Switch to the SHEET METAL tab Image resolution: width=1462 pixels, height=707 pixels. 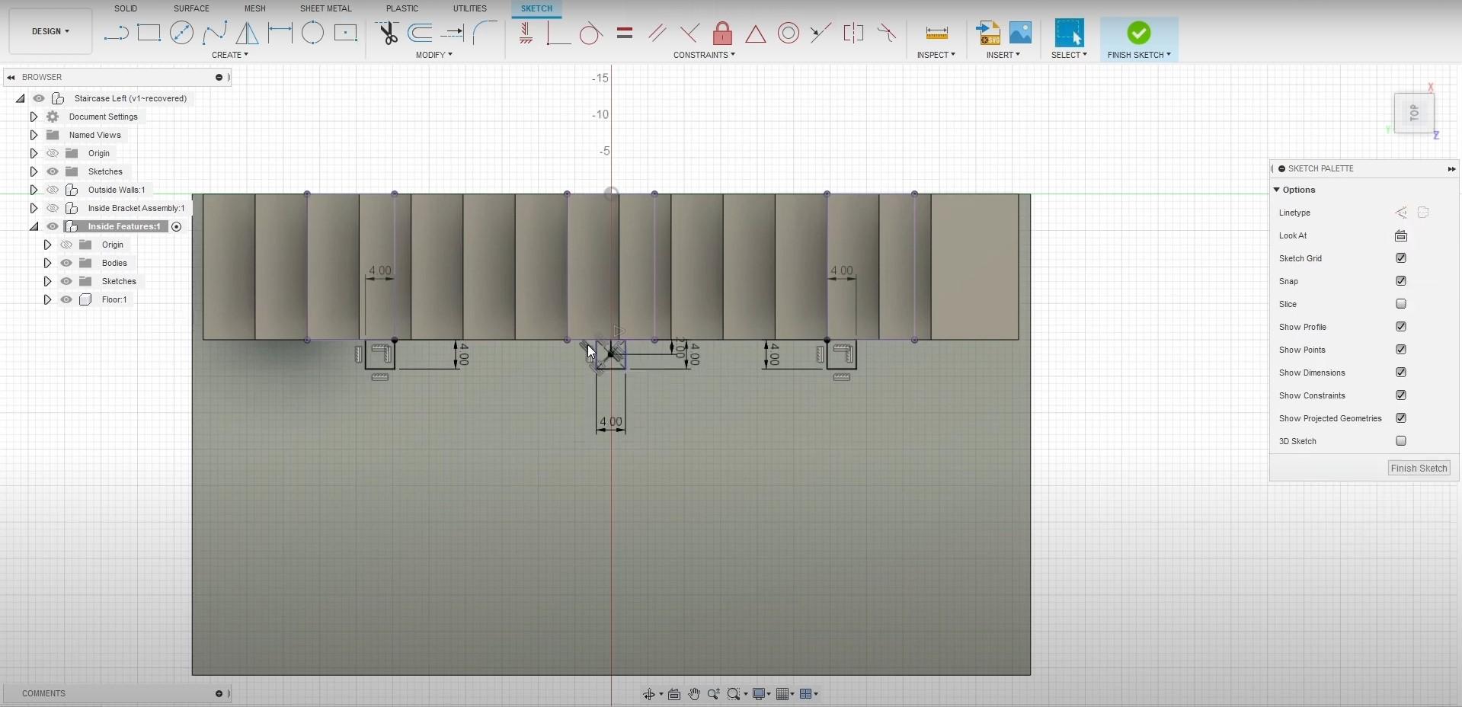pyautogui.click(x=325, y=8)
